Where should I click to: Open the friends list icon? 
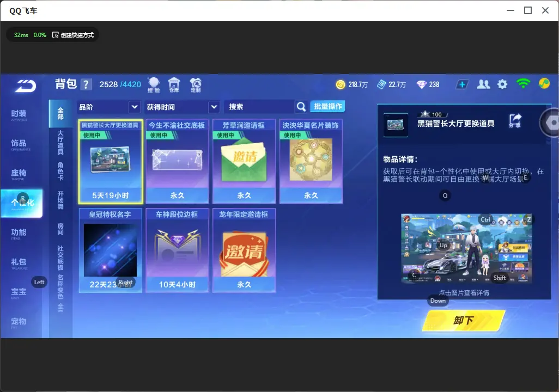483,84
